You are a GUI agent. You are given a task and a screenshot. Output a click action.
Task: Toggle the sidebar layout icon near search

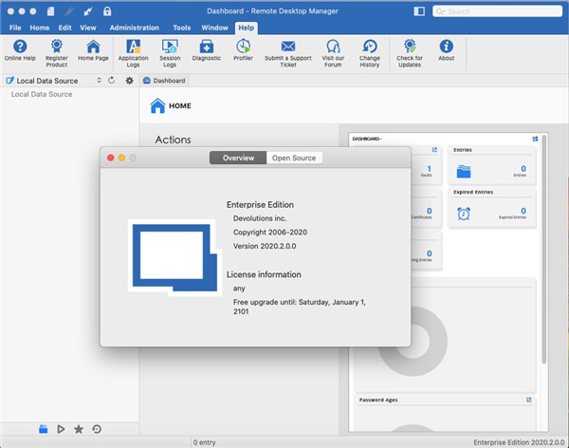[x=419, y=11]
